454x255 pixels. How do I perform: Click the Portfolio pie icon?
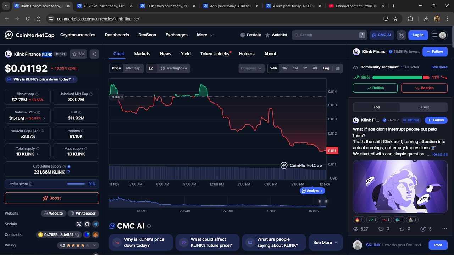[243, 35]
